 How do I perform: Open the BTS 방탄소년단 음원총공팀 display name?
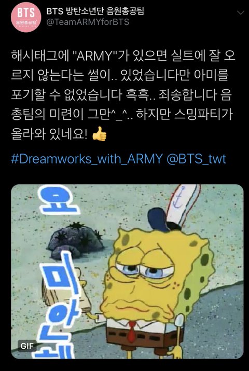(x=94, y=11)
